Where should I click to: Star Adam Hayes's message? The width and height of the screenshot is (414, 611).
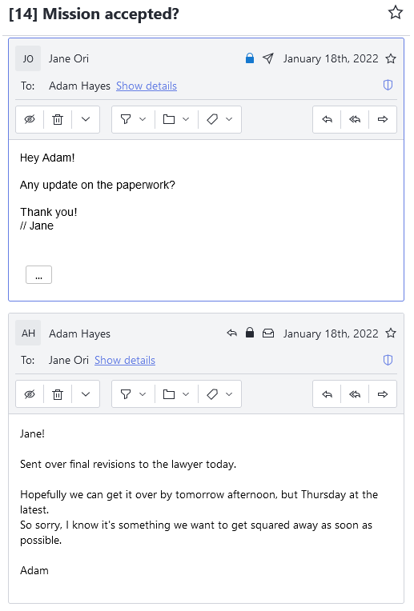[x=391, y=333]
